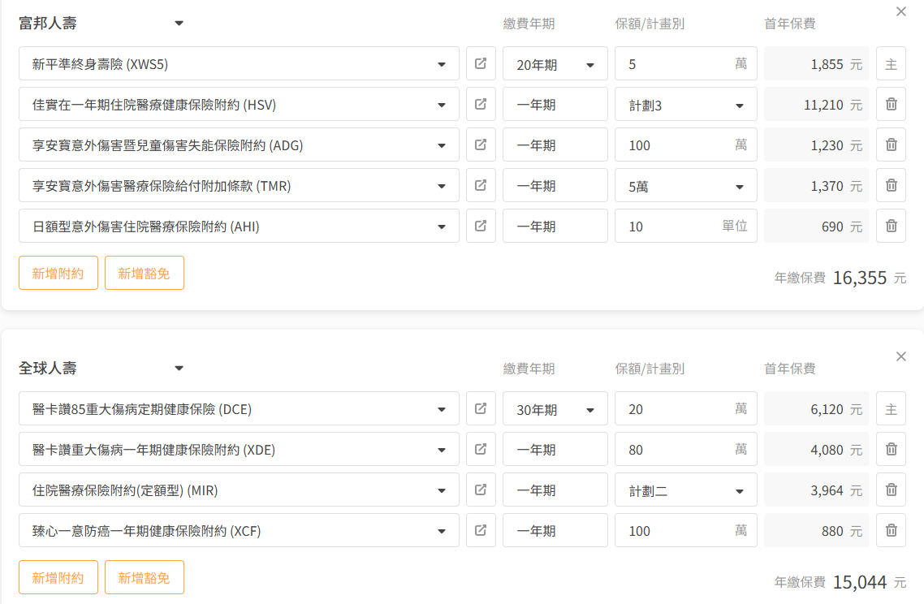The width and height of the screenshot is (924, 604).
Task: Click the ADG coverage amount field showing 100
Action: coord(674,145)
